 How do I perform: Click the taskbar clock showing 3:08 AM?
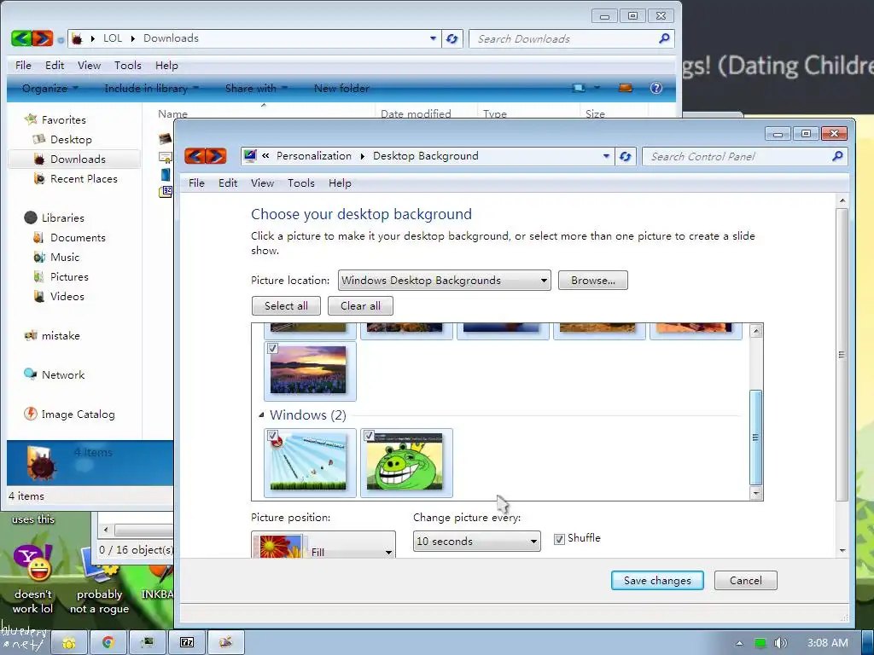tap(827, 643)
